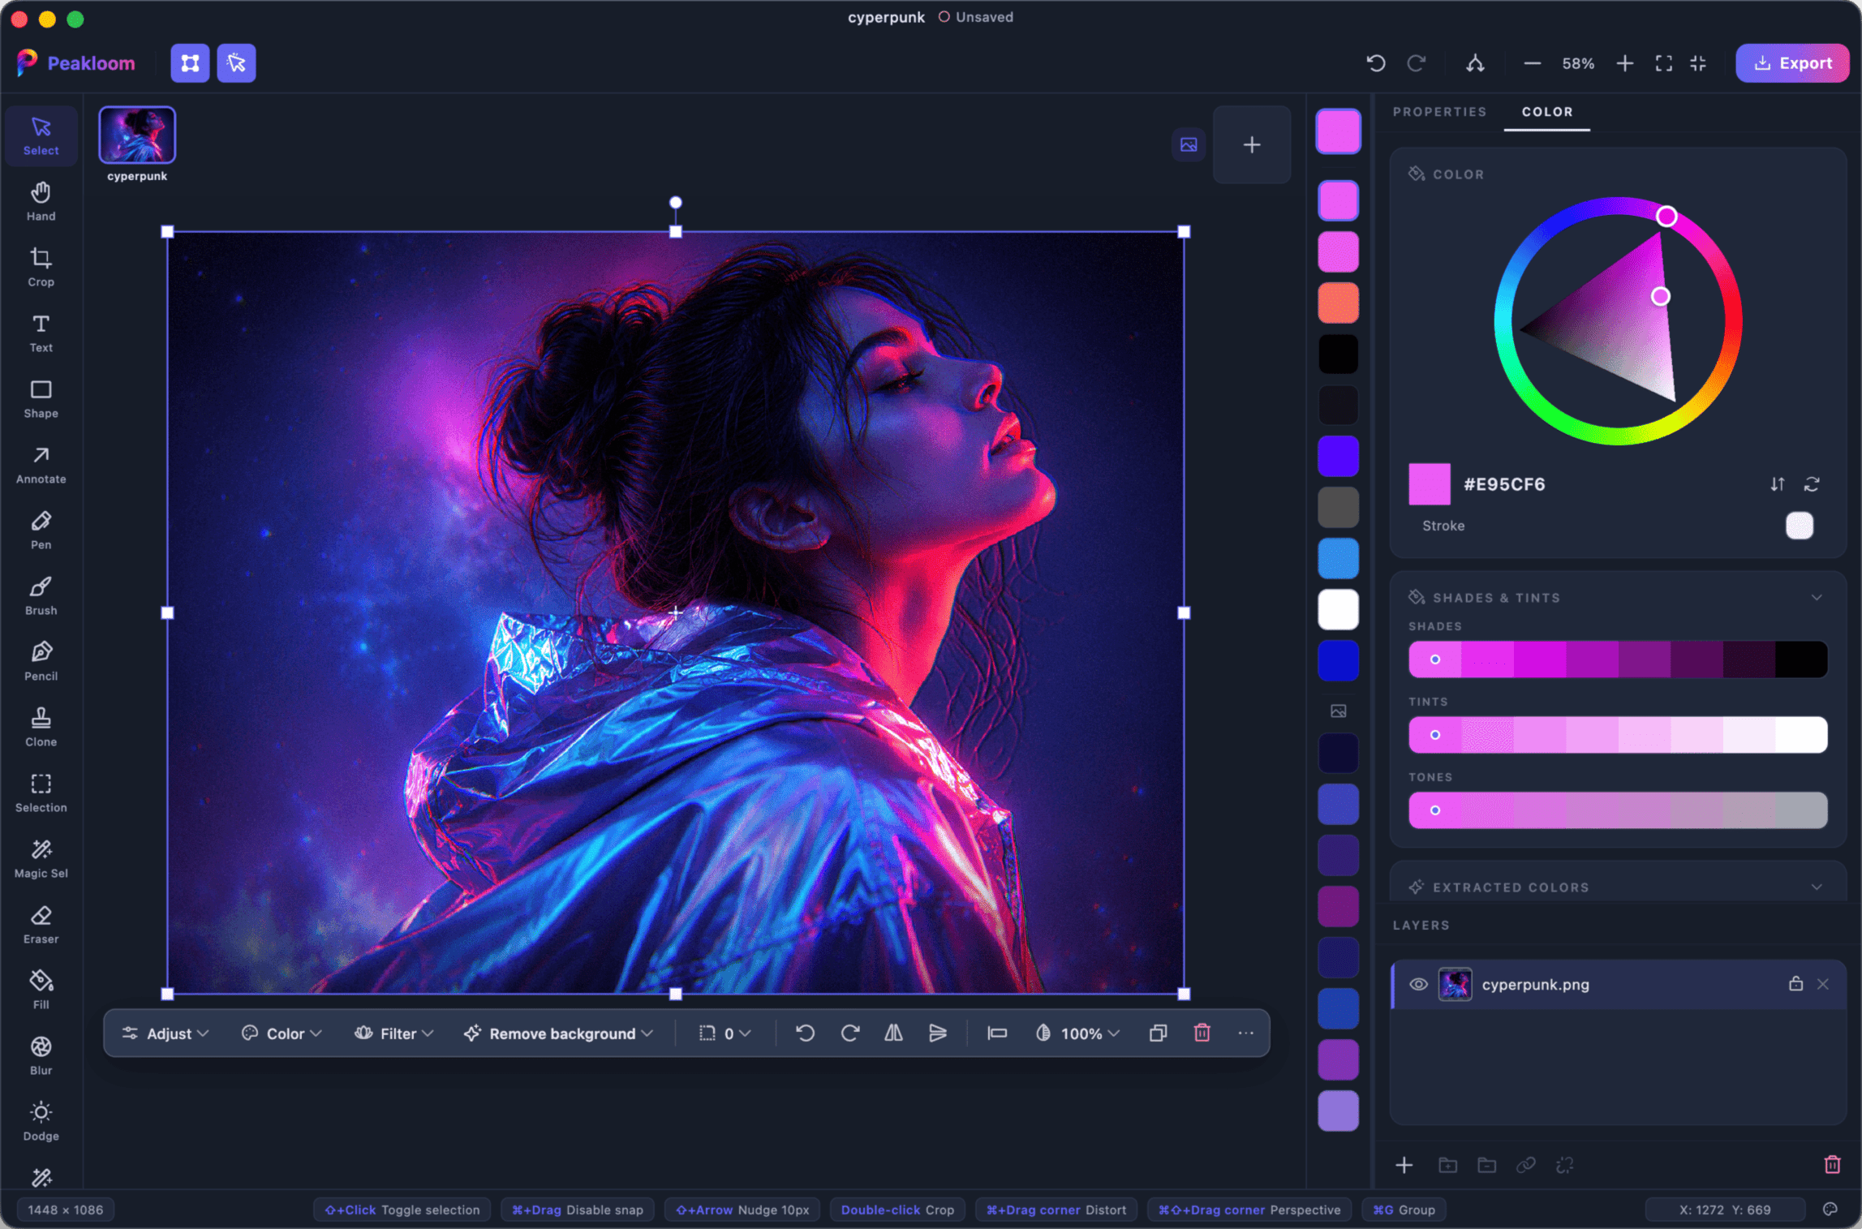Add a new canvas with plus button
Screen dimensions: 1862x1229
(1251, 144)
